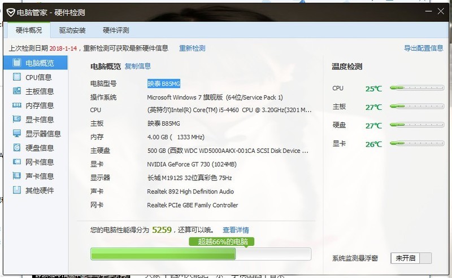This screenshot has width=452, height=278.
Task: Click the 长城 M1912S display value
Action: coord(189,178)
